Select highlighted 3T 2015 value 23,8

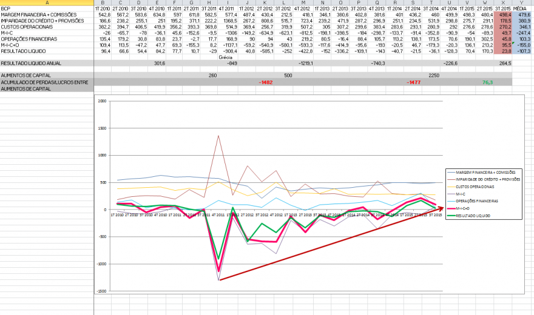tap(503, 51)
